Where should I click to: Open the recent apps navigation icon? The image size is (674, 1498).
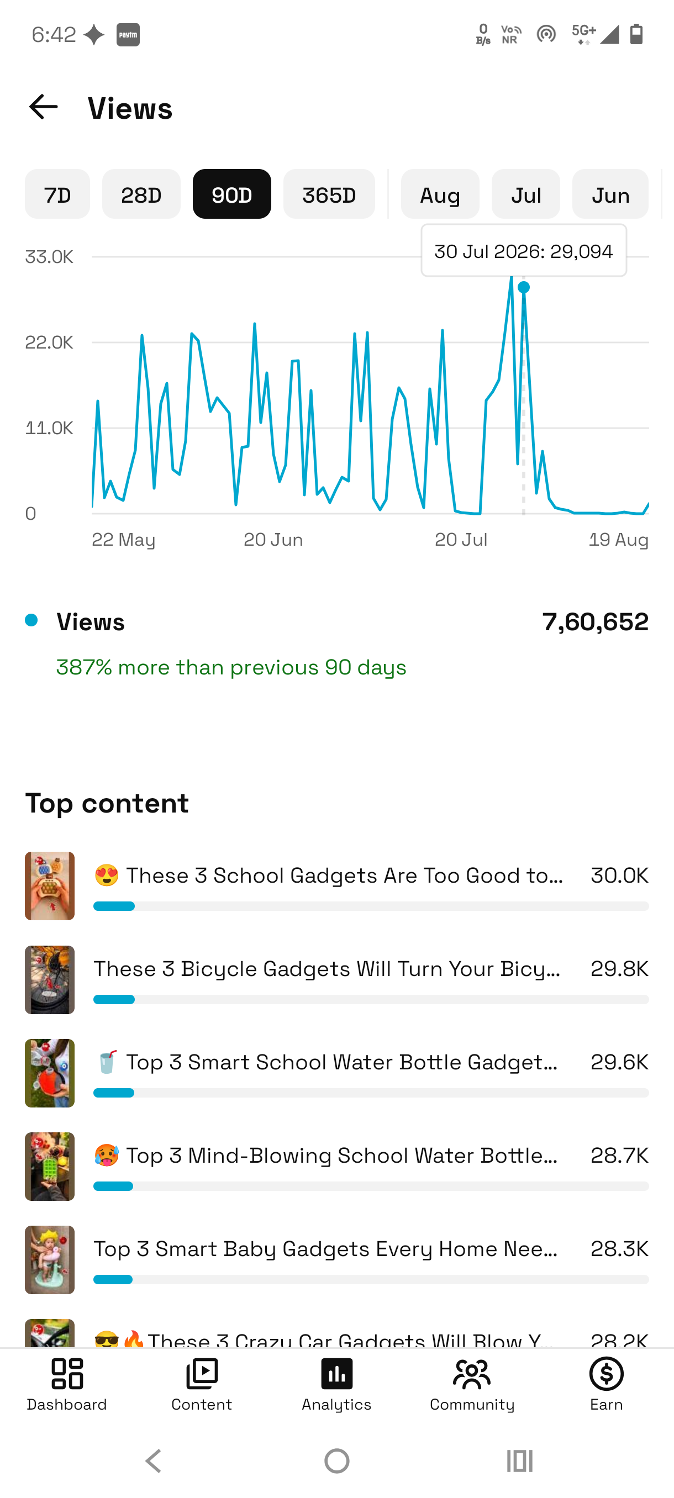click(x=519, y=1461)
